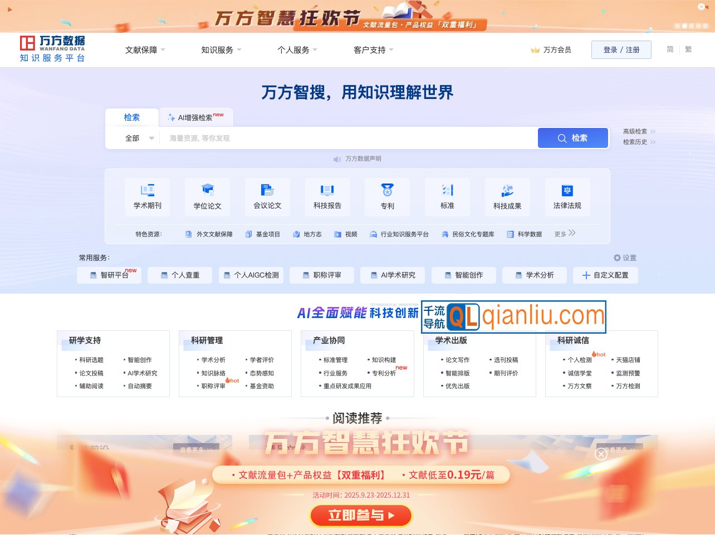Click the 专利 (Patents) trophy icon

tap(387, 193)
